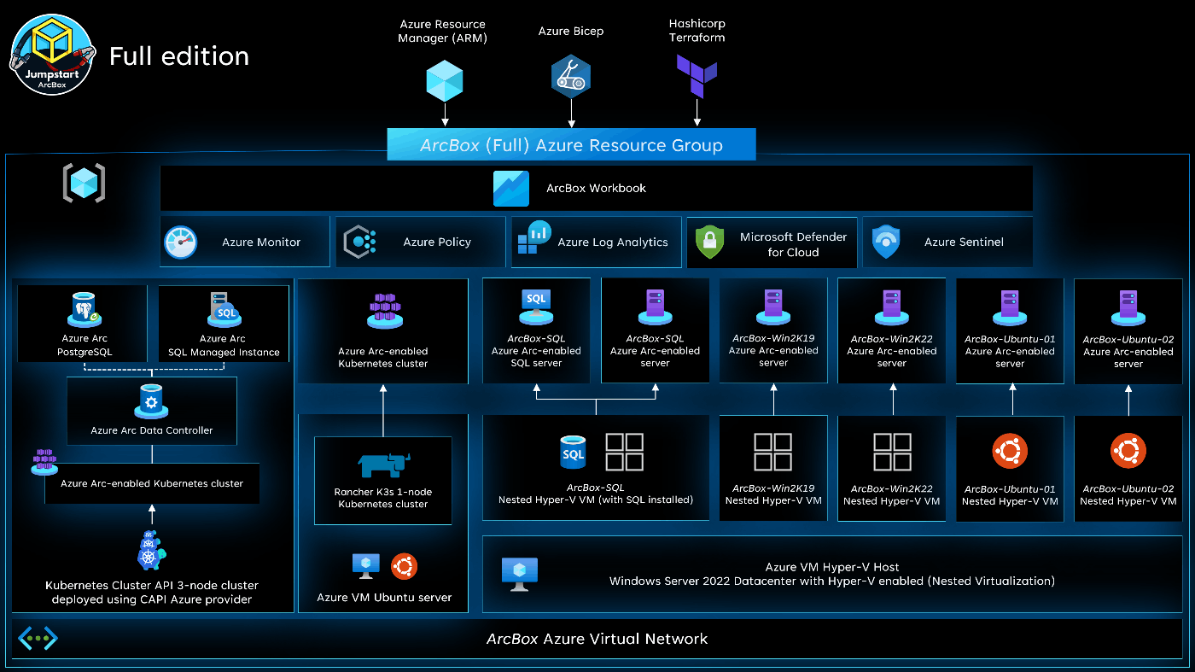Screen dimensions: 1195x672
Task: Click the Azure Policy icon
Action: point(360,243)
